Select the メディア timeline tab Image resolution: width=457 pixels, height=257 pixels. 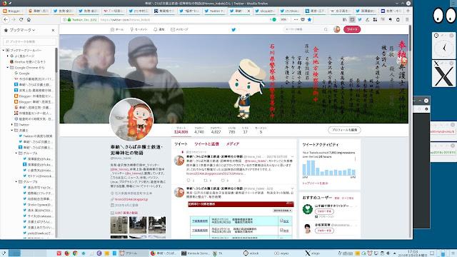pos(233,144)
